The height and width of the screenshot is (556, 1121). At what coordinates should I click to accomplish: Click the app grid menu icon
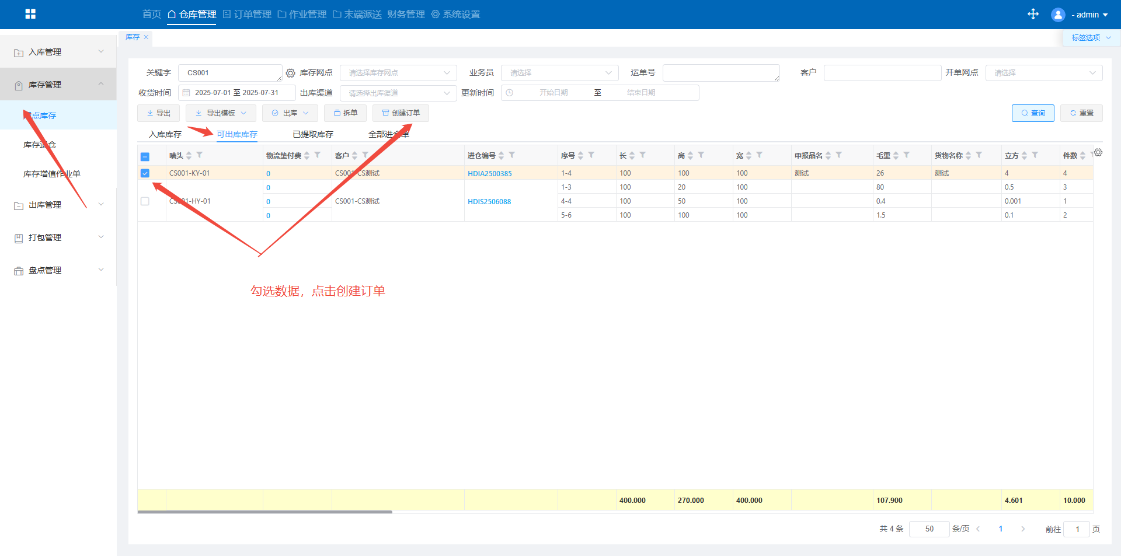(30, 14)
